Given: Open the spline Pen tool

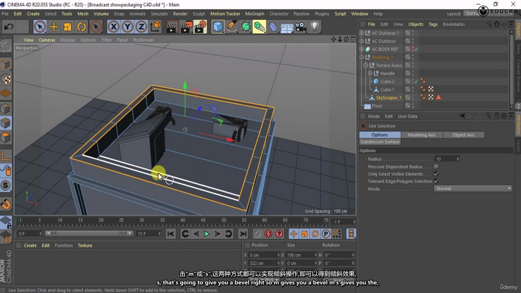Looking at the screenshot, I should [x=232, y=27].
